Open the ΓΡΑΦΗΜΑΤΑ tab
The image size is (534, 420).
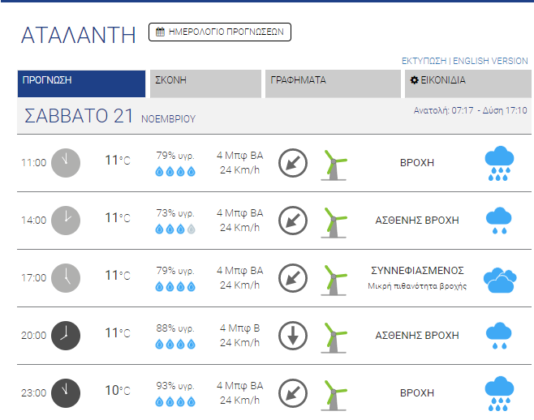333,84
